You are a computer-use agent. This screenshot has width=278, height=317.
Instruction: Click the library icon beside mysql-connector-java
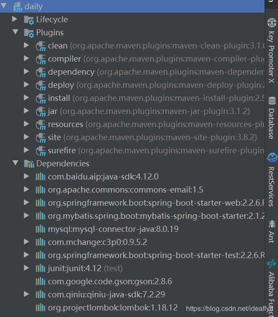(41, 229)
